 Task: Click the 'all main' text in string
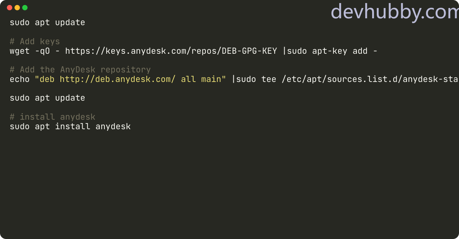(201, 79)
